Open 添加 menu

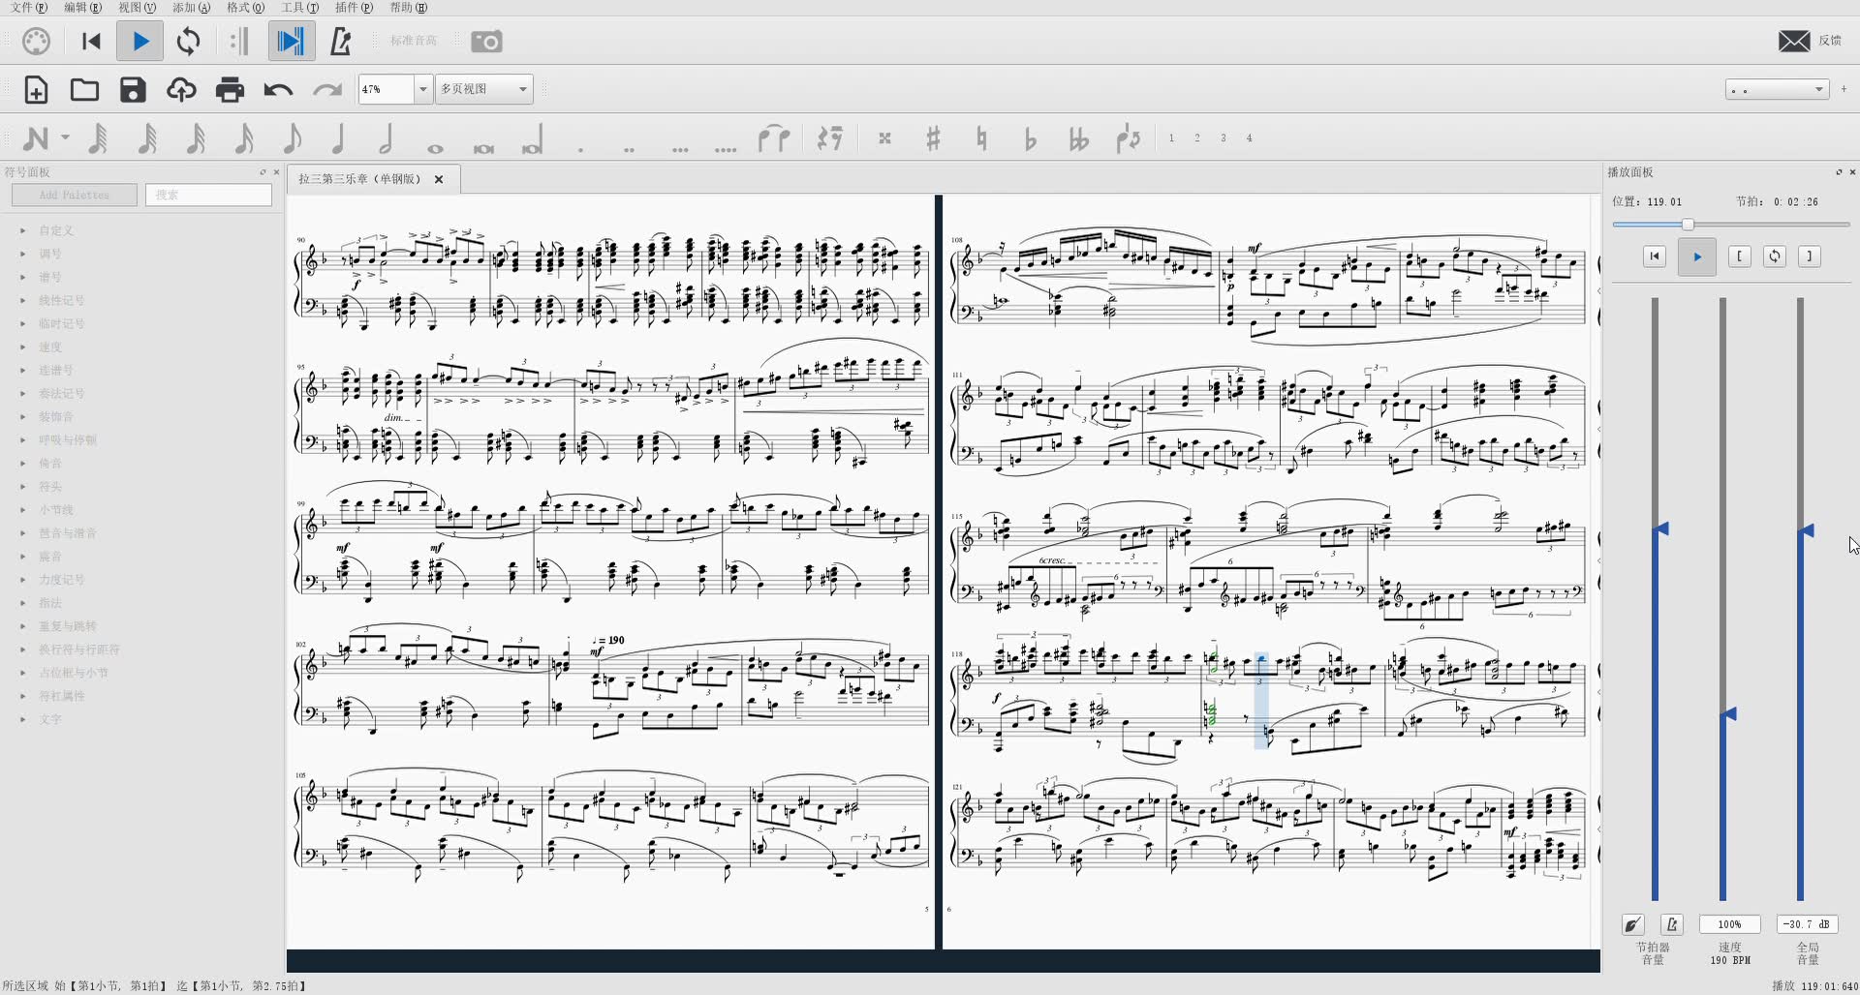click(x=191, y=7)
